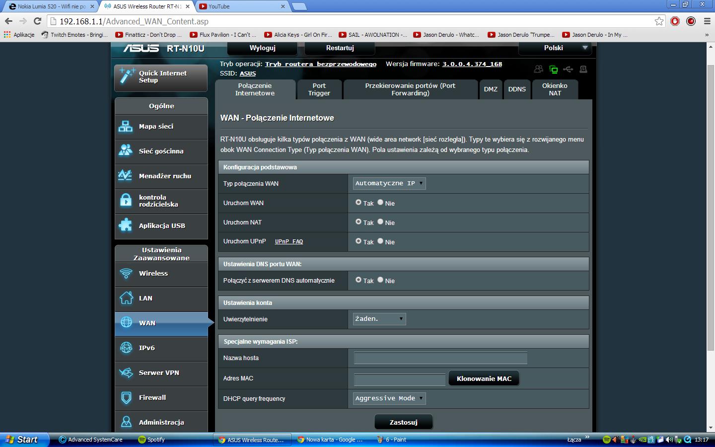Click Restartuj reboot button
The image size is (715, 447).
point(340,48)
